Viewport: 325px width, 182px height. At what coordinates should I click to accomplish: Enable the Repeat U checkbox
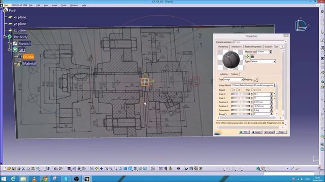pyautogui.click(x=232, y=90)
